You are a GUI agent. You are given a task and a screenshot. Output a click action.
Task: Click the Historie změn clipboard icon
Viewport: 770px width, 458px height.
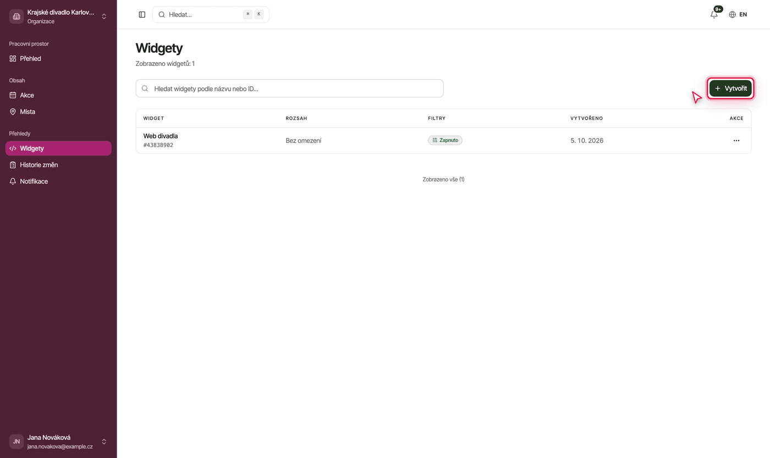(x=13, y=165)
